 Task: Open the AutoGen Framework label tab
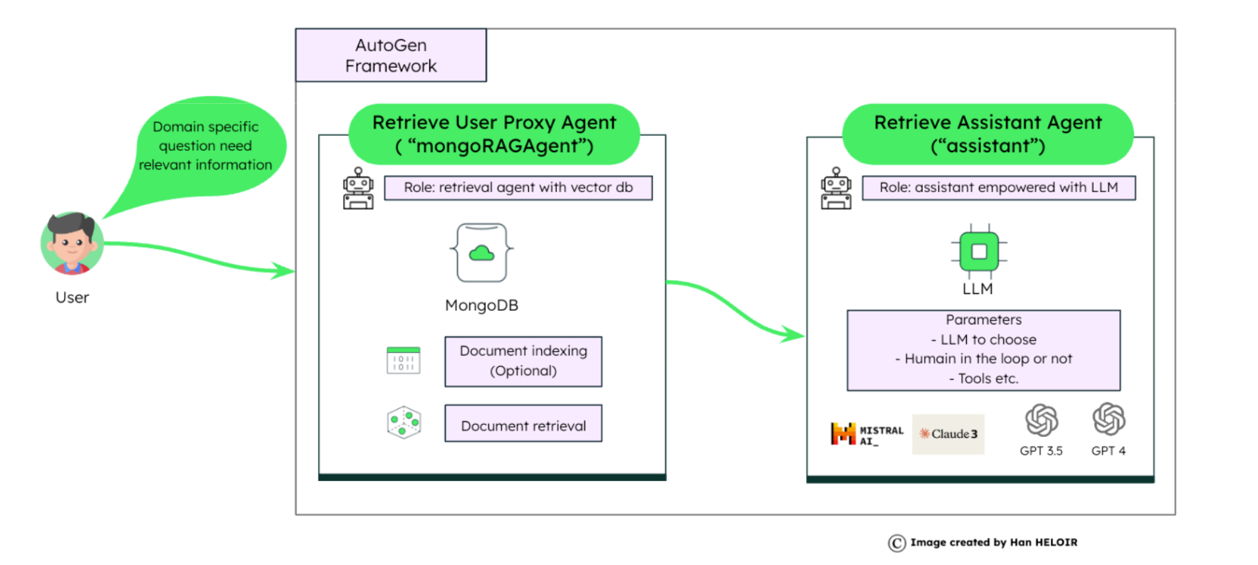point(391,56)
